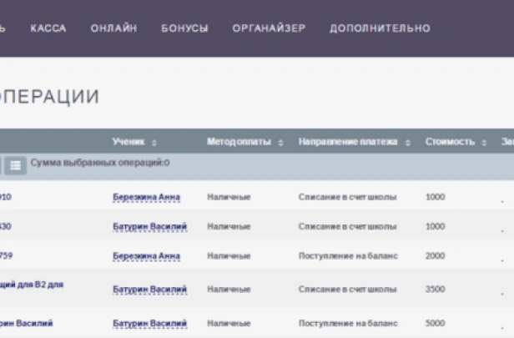Viewport: 514px width, 338px height.
Task: Open the Касса menu
Action: point(48,28)
